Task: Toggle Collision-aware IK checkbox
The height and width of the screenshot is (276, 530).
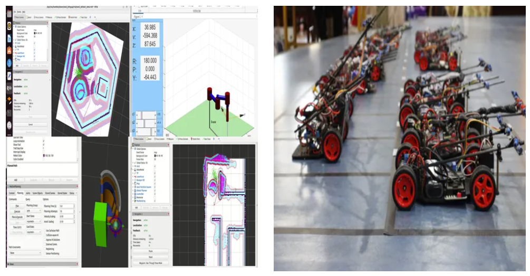Action: pyautogui.click(x=45, y=235)
